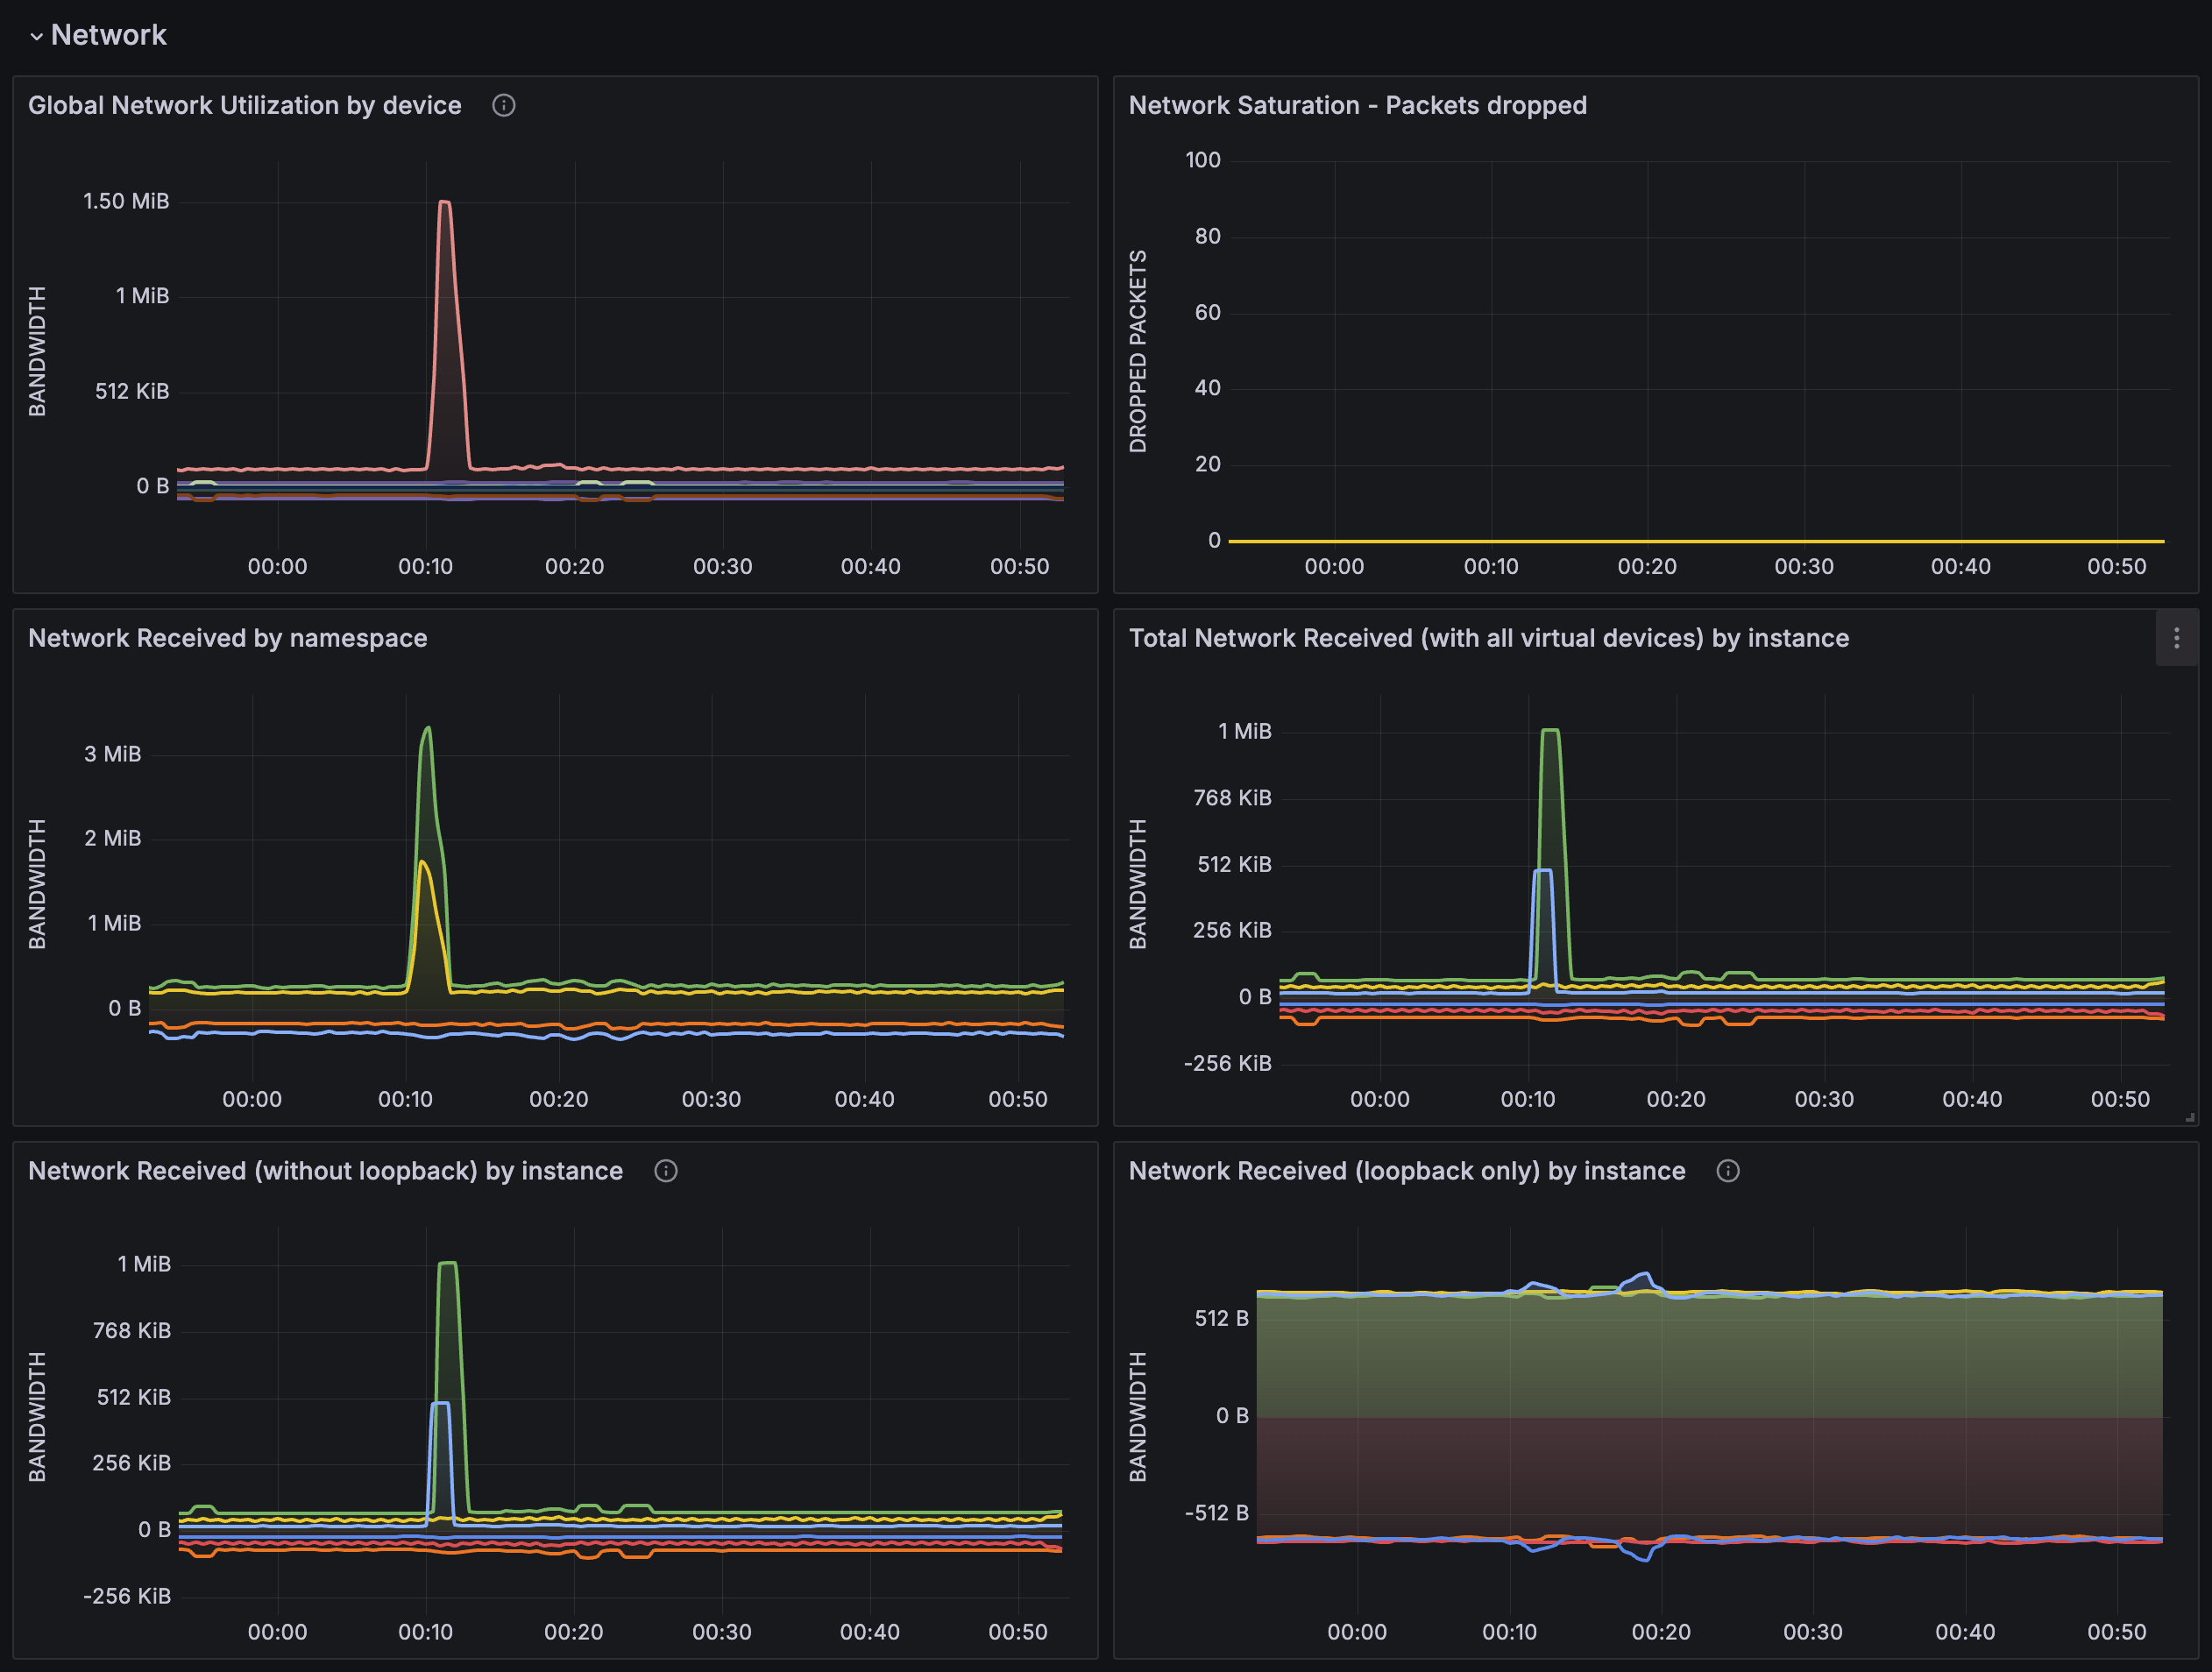This screenshot has height=1672, width=2212.
Task: Click green spike peak in namespace graph
Action: click(428, 729)
